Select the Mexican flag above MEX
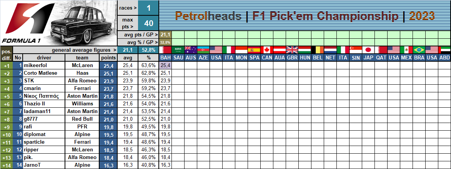This screenshot has height=169, width=451. click(x=406, y=50)
